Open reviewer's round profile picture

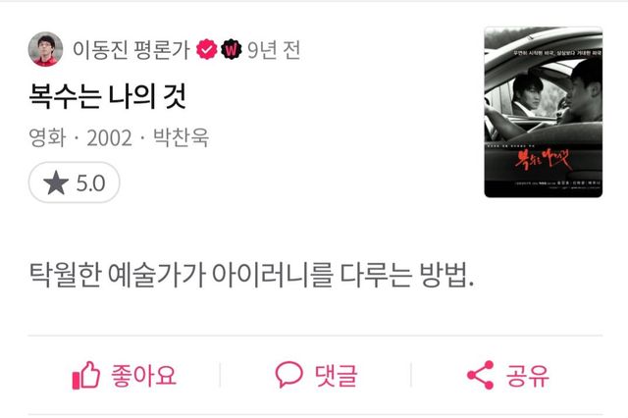coord(45,49)
